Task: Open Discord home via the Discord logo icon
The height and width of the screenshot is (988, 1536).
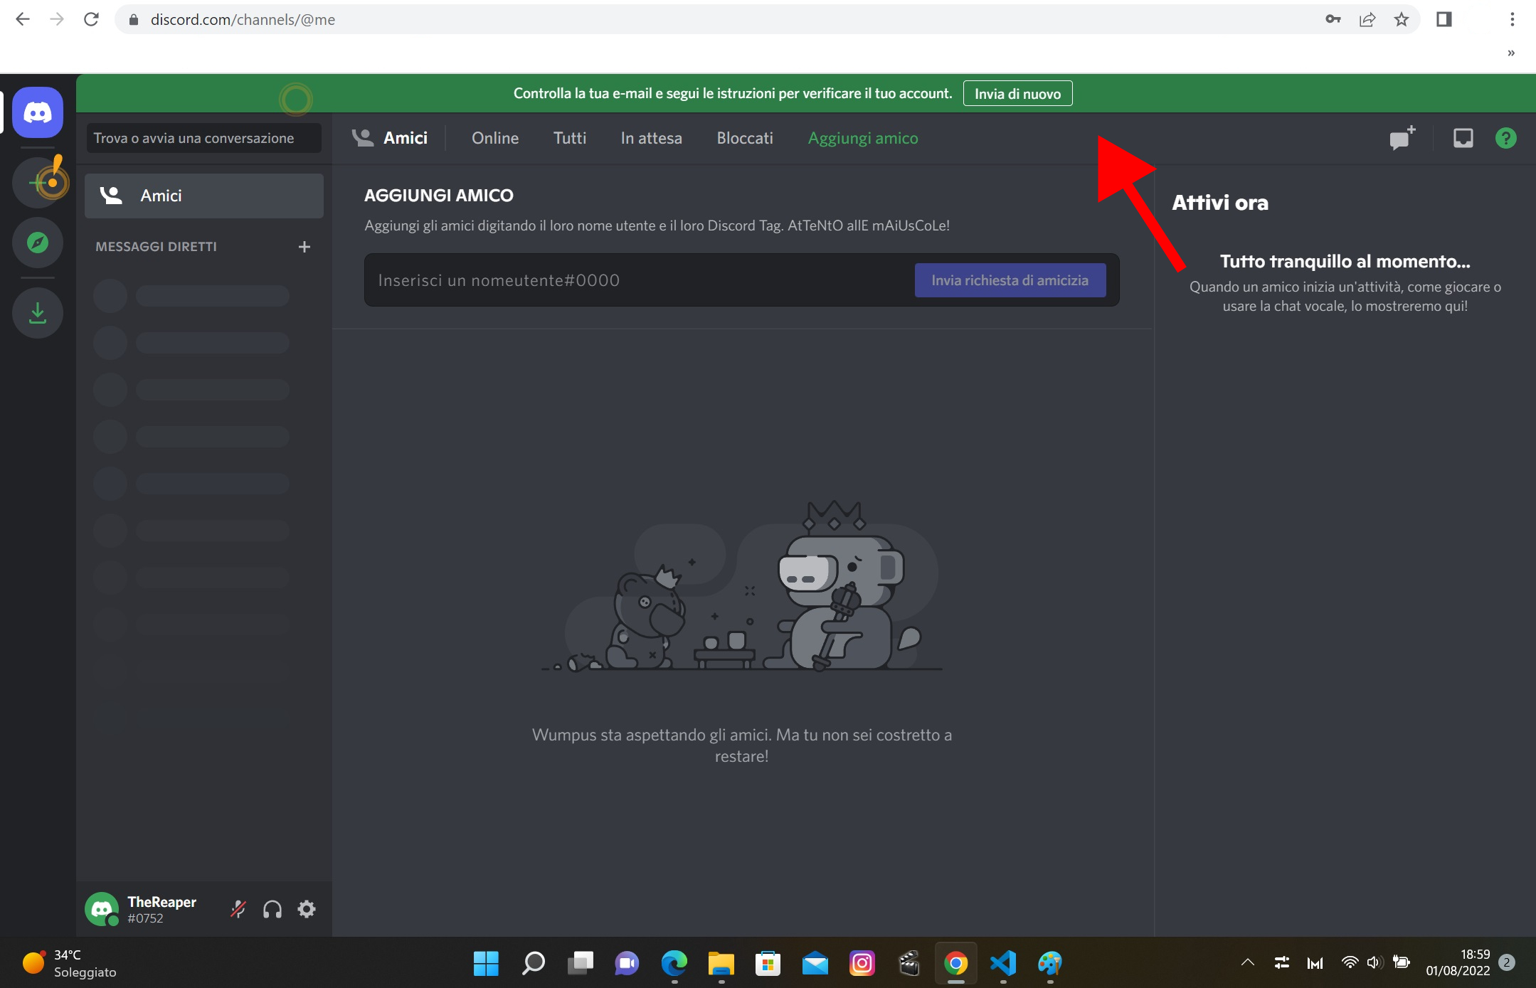Action: pyautogui.click(x=38, y=112)
